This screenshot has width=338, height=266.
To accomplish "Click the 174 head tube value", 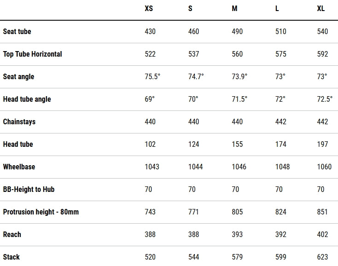I will pos(280,144).
